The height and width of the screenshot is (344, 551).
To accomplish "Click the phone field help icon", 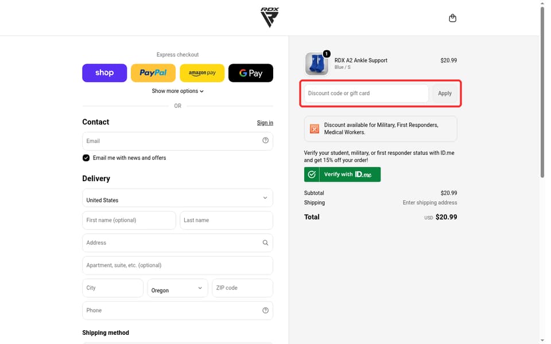I will coord(265,310).
